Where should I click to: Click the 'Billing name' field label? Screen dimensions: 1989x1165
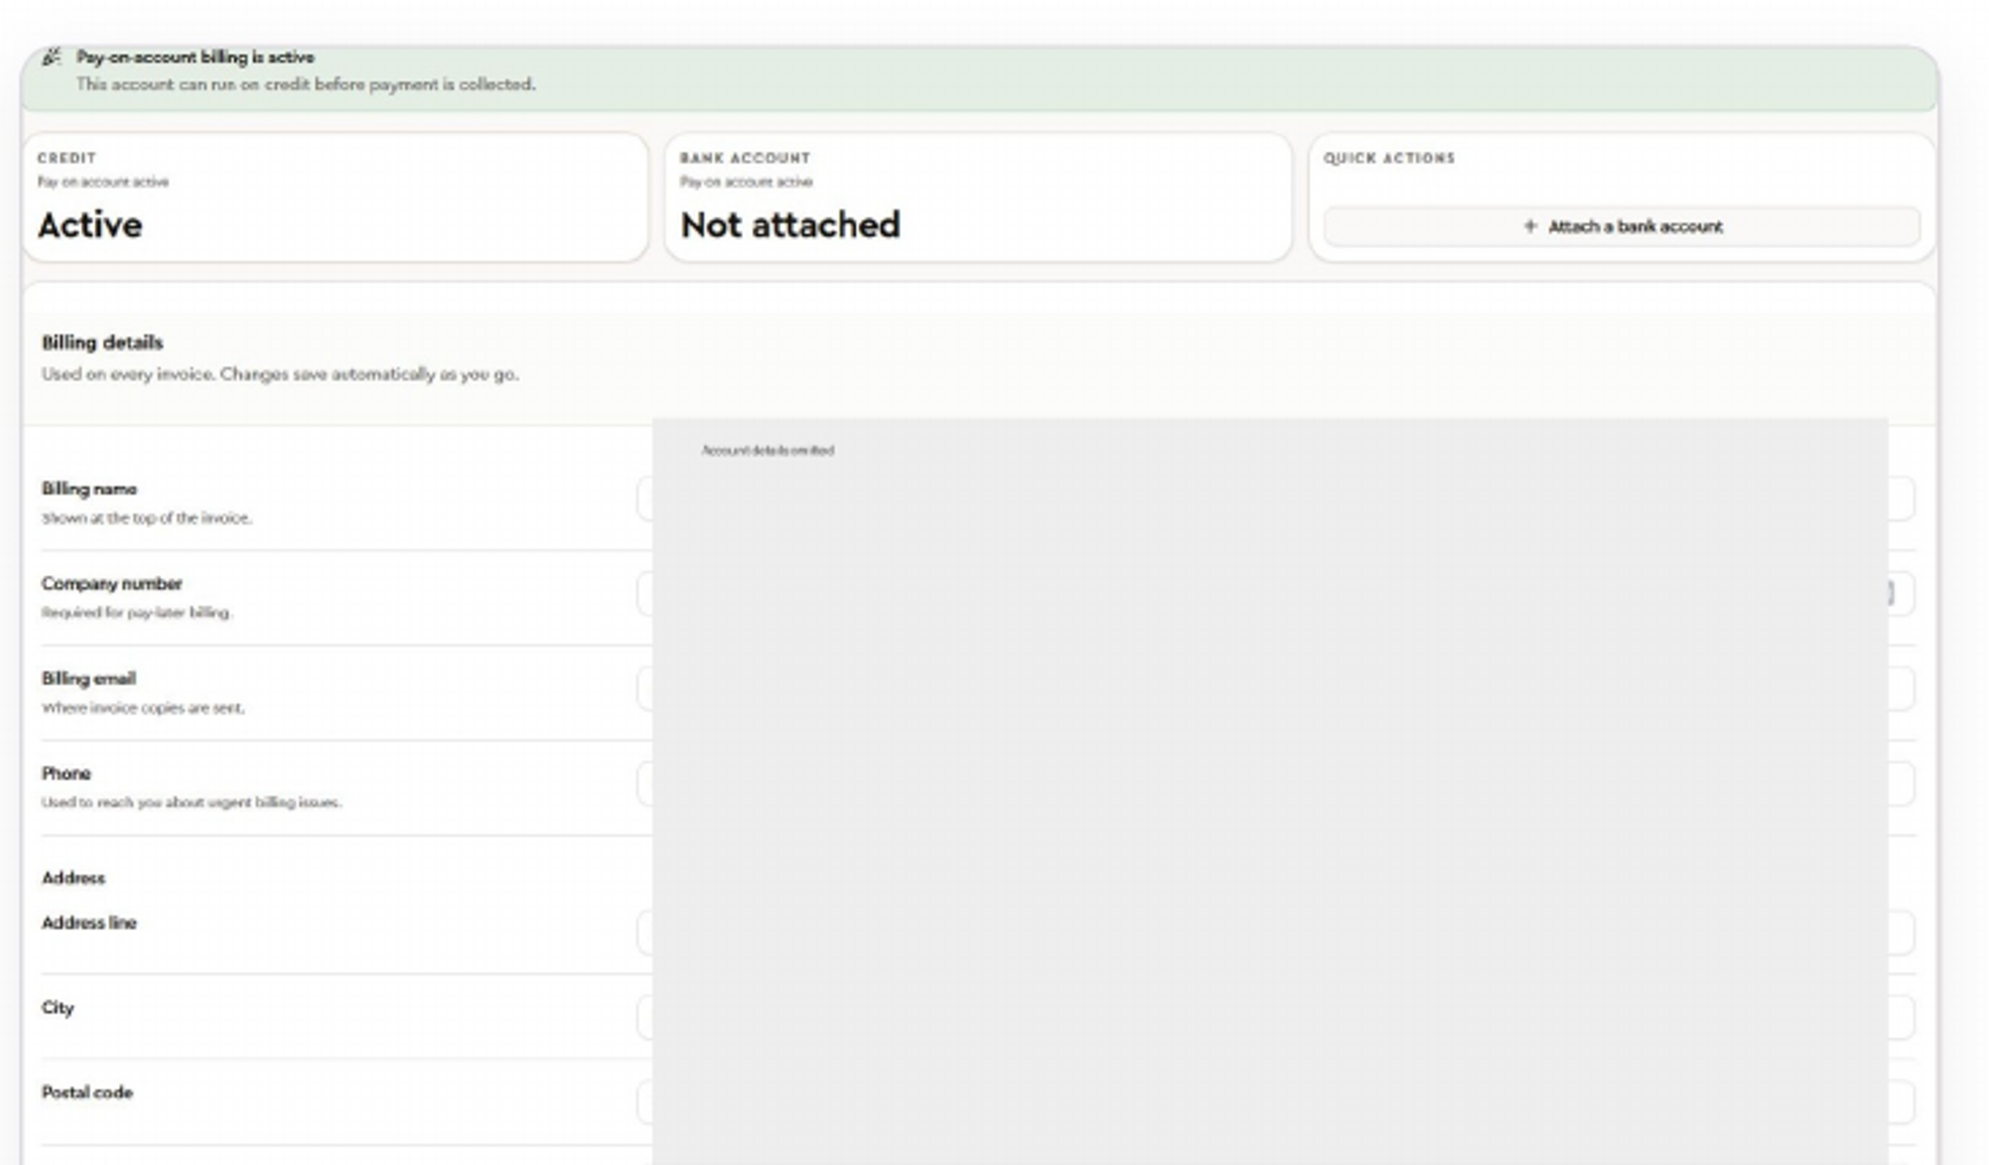click(89, 489)
